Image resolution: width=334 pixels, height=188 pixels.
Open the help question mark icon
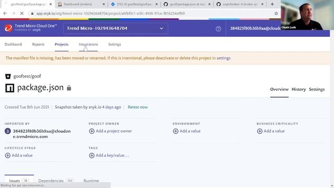pyautogui.click(x=218, y=29)
